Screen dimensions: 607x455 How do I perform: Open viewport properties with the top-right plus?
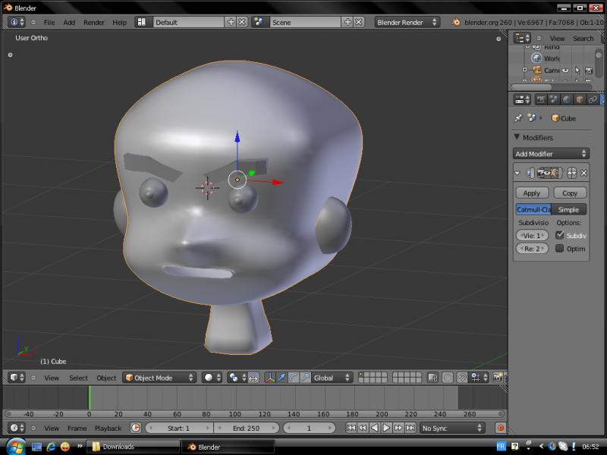point(498,39)
